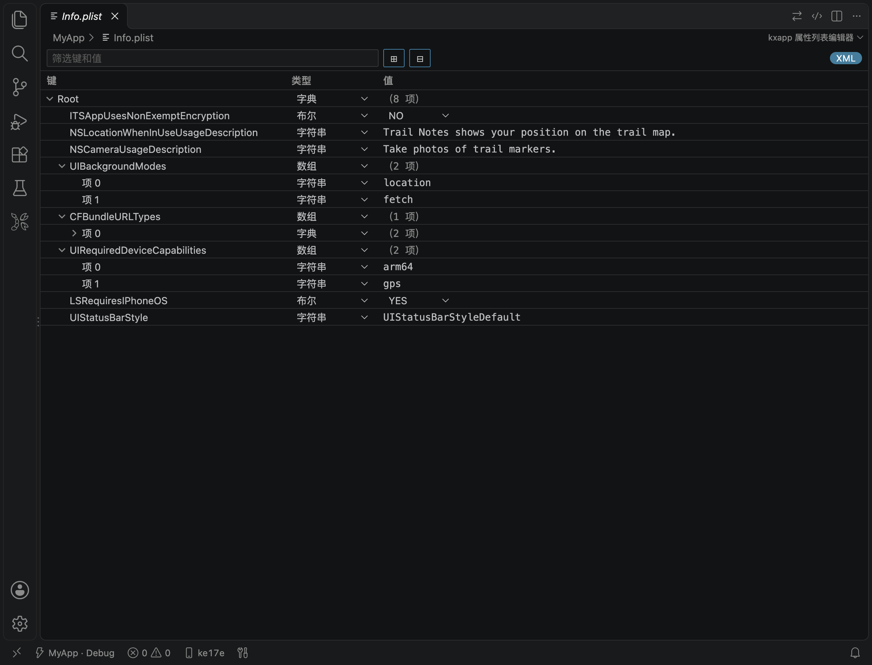Show errors and warnings count
Image resolution: width=872 pixels, height=665 pixels.
pyautogui.click(x=149, y=653)
